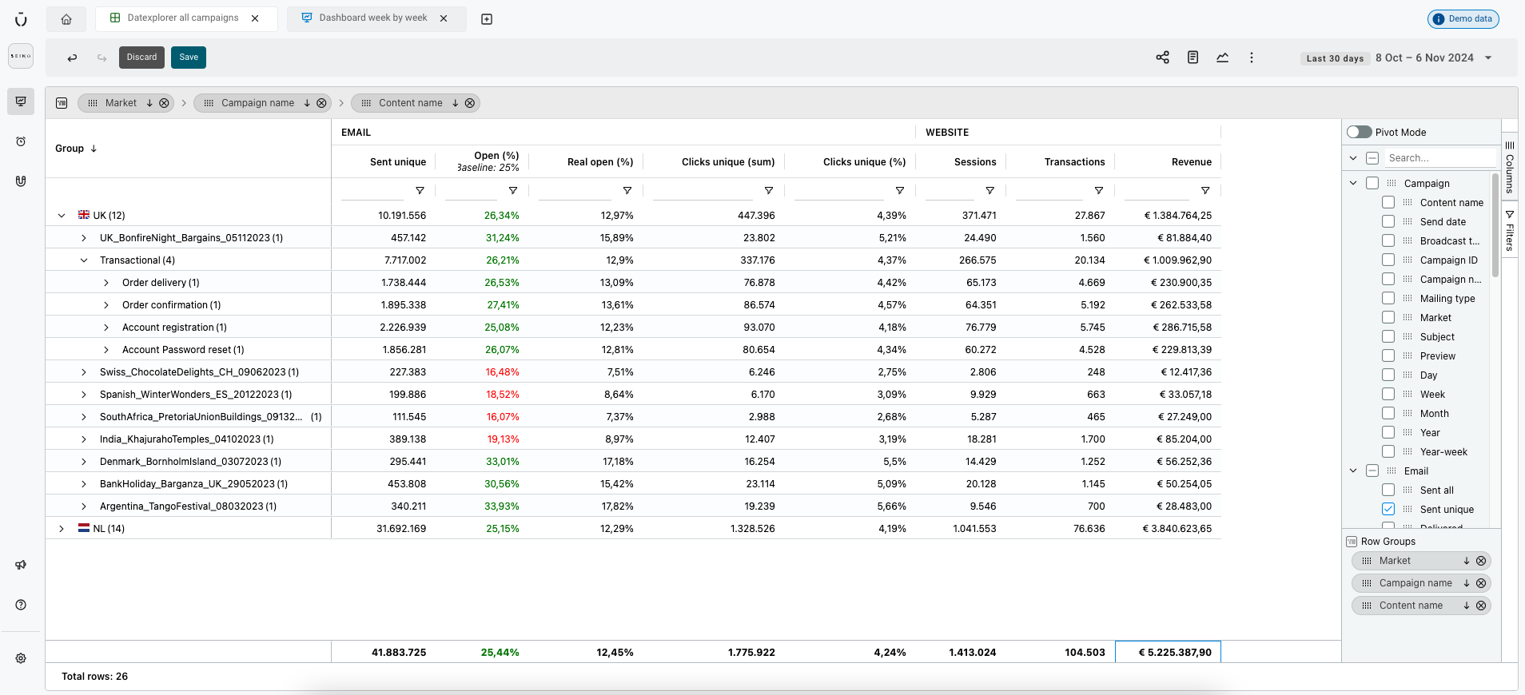The image size is (1525, 695).
Task: Click the share icon in the toolbar
Action: 1162,58
